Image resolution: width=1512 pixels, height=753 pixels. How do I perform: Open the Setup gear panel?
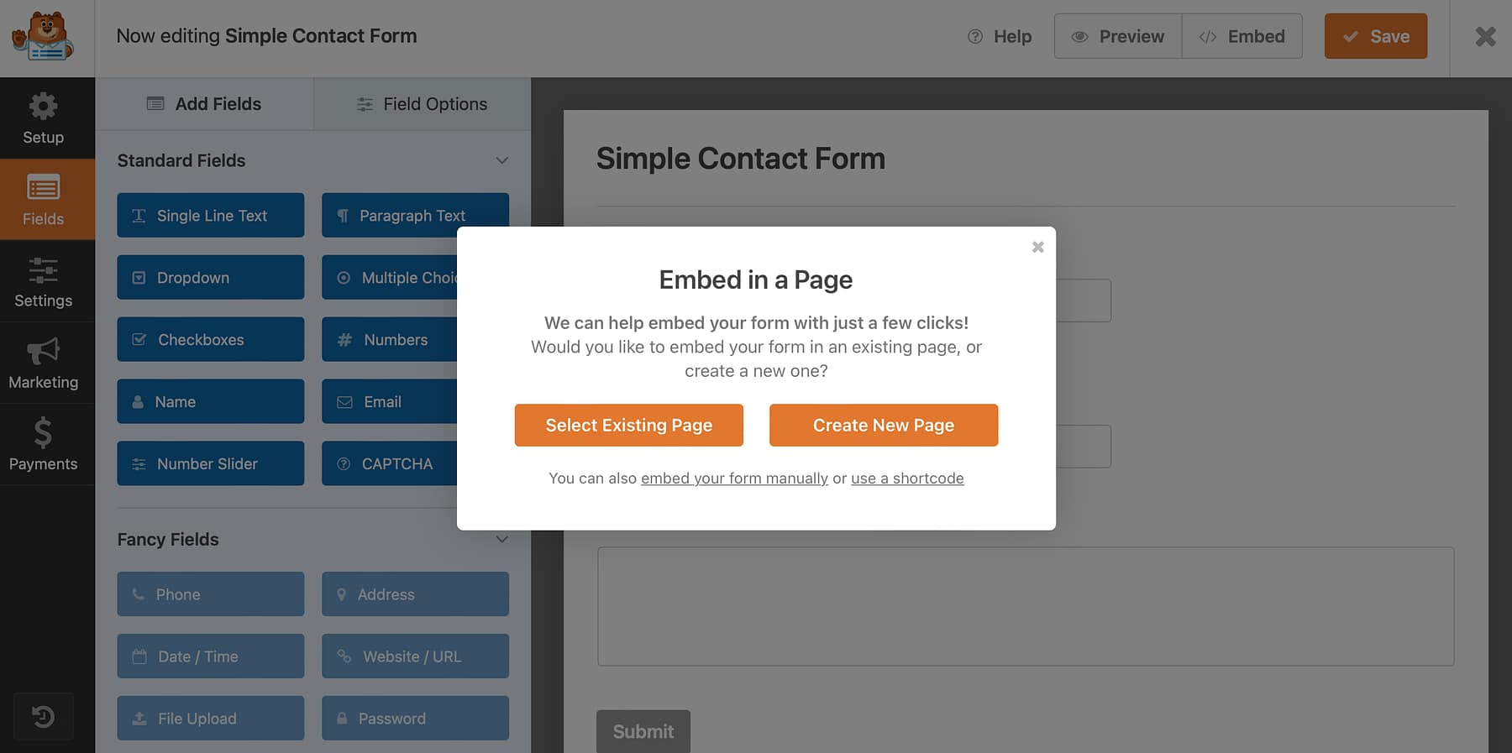43,118
